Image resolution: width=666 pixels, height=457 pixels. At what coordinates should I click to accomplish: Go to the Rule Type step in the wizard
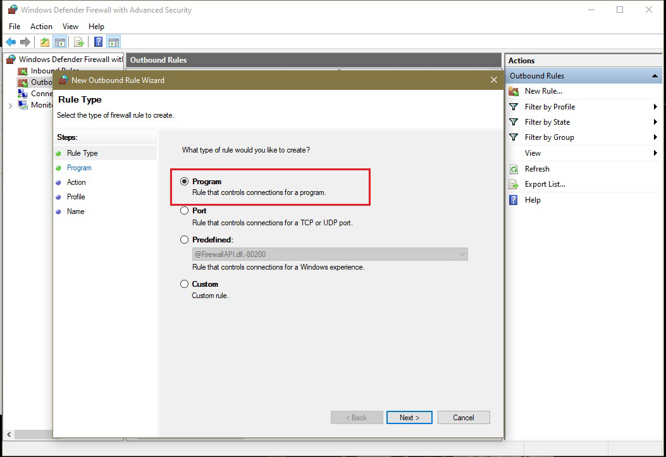point(82,153)
